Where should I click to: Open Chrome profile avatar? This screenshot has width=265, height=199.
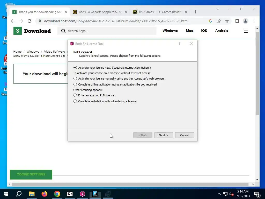pyautogui.click(x=245, y=21)
